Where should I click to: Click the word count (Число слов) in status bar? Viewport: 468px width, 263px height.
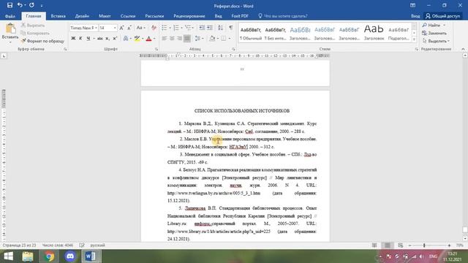pyautogui.click(x=58, y=245)
